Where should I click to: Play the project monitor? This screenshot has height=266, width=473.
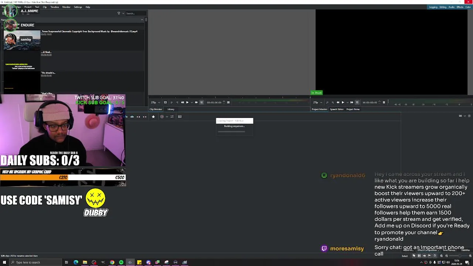click(x=343, y=102)
